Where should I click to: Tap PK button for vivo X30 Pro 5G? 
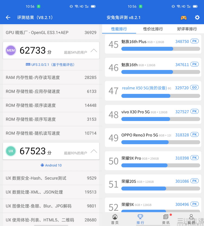pos(194,112)
